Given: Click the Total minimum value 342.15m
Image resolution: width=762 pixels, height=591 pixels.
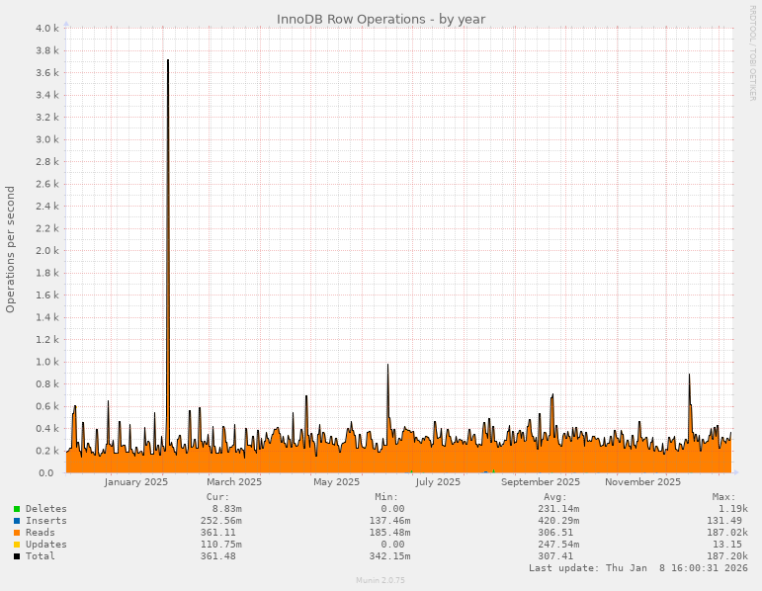Looking at the screenshot, I should [389, 556].
